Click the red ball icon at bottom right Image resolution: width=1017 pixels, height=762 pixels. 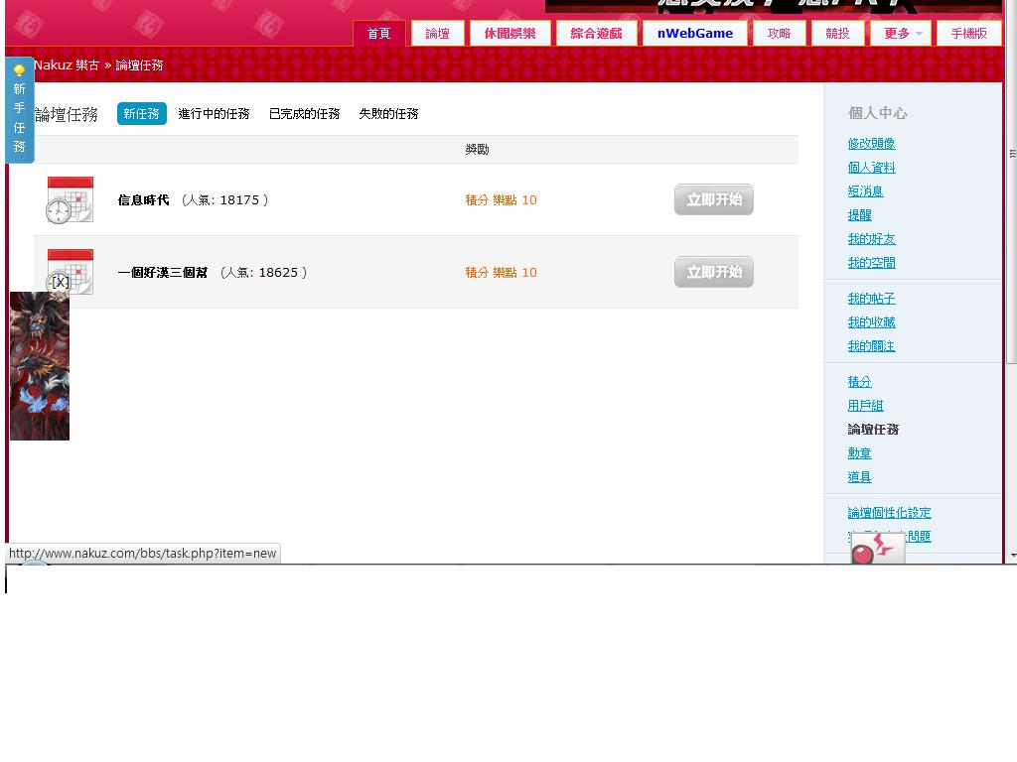click(877, 550)
